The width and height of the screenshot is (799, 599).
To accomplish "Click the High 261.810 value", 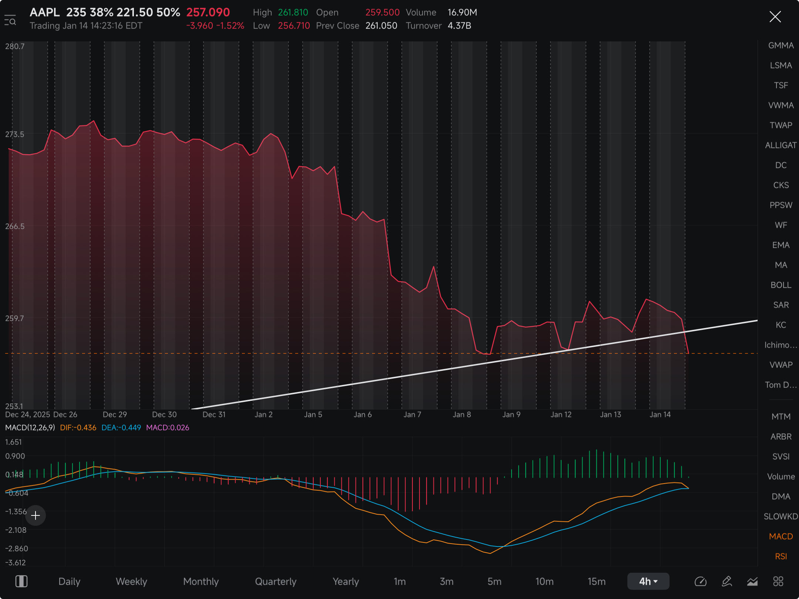I will (x=293, y=12).
